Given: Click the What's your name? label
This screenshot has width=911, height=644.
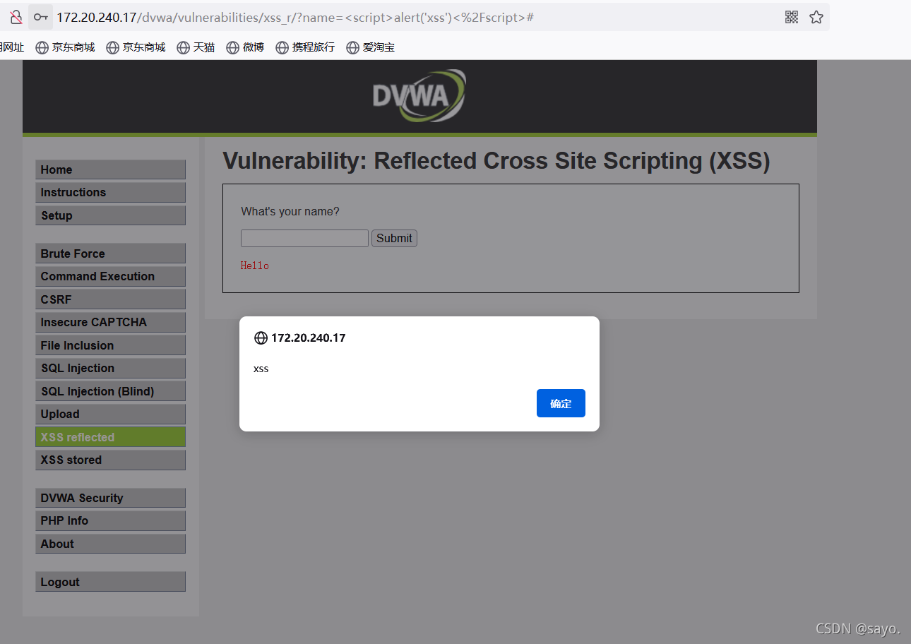Looking at the screenshot, I should click(290, 211).
